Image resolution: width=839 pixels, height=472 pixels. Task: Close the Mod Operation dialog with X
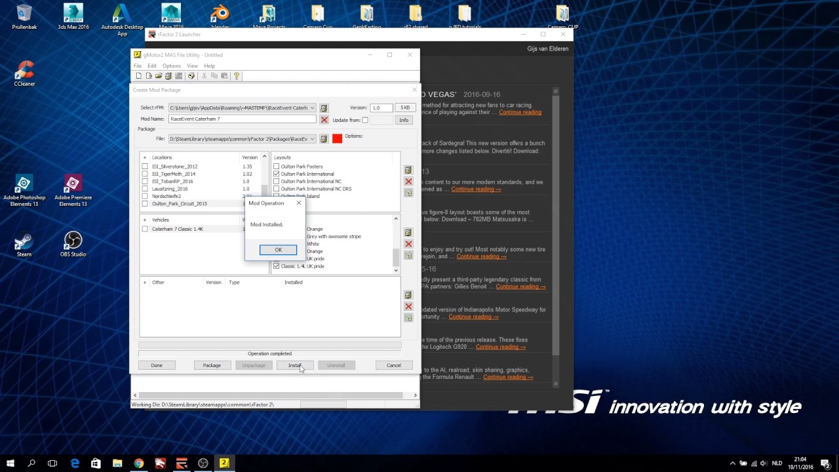299,203
